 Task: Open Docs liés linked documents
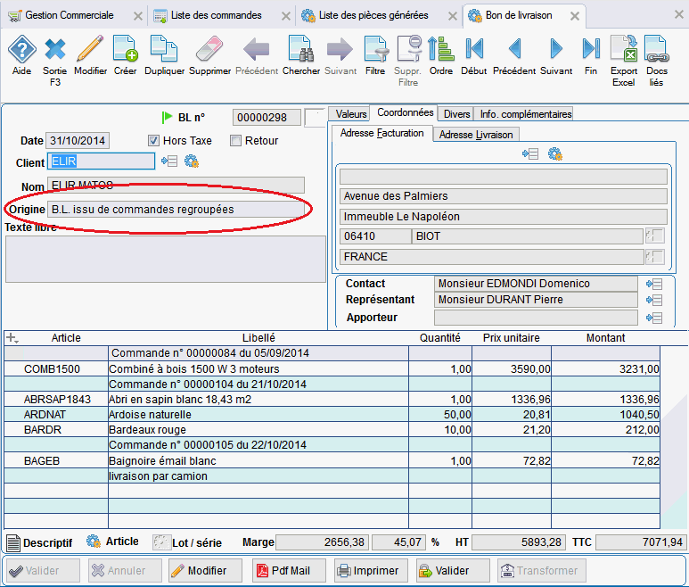click(657, 50)
